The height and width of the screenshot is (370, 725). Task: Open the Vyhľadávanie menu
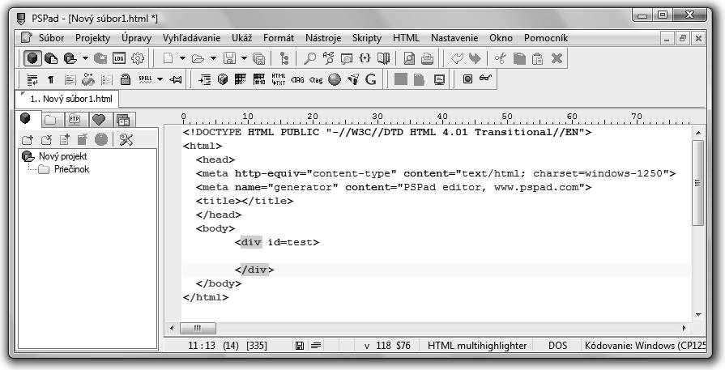[x=191, y=38]
